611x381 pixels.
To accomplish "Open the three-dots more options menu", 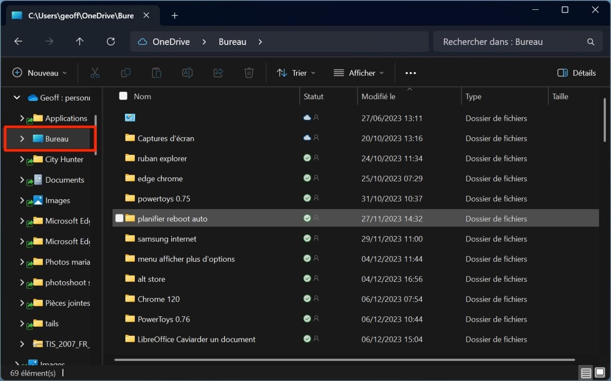I will coord(411,73).
